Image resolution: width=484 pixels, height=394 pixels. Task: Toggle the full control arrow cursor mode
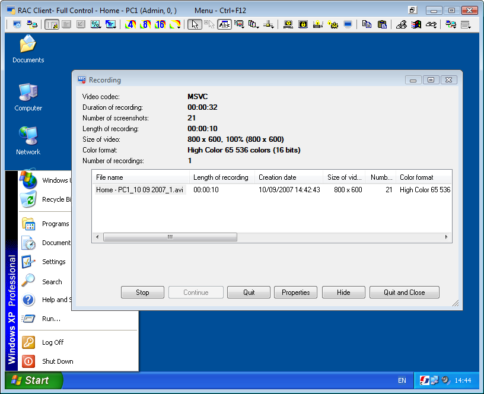[x=195, y=24]
